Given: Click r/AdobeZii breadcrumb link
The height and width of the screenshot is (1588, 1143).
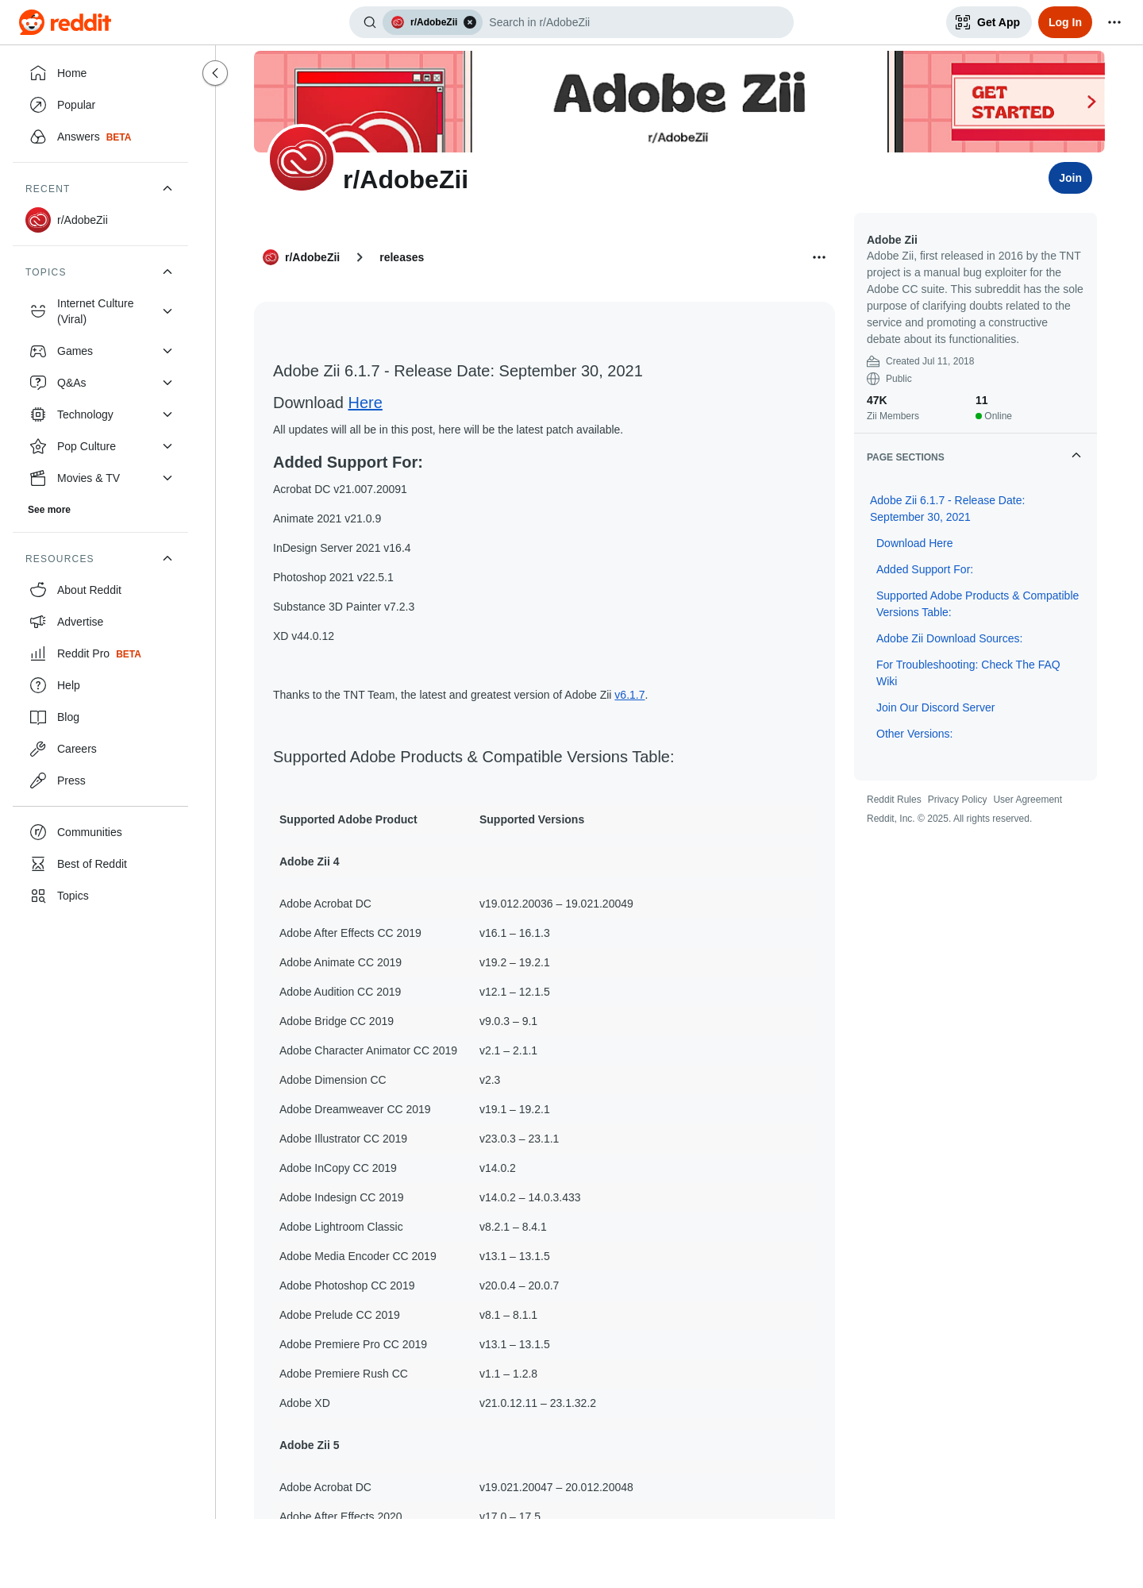Looking at the screenshot, I should click(x=302, y=257).
